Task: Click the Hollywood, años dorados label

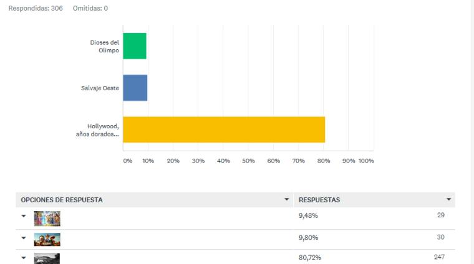Action: (103, 130)
